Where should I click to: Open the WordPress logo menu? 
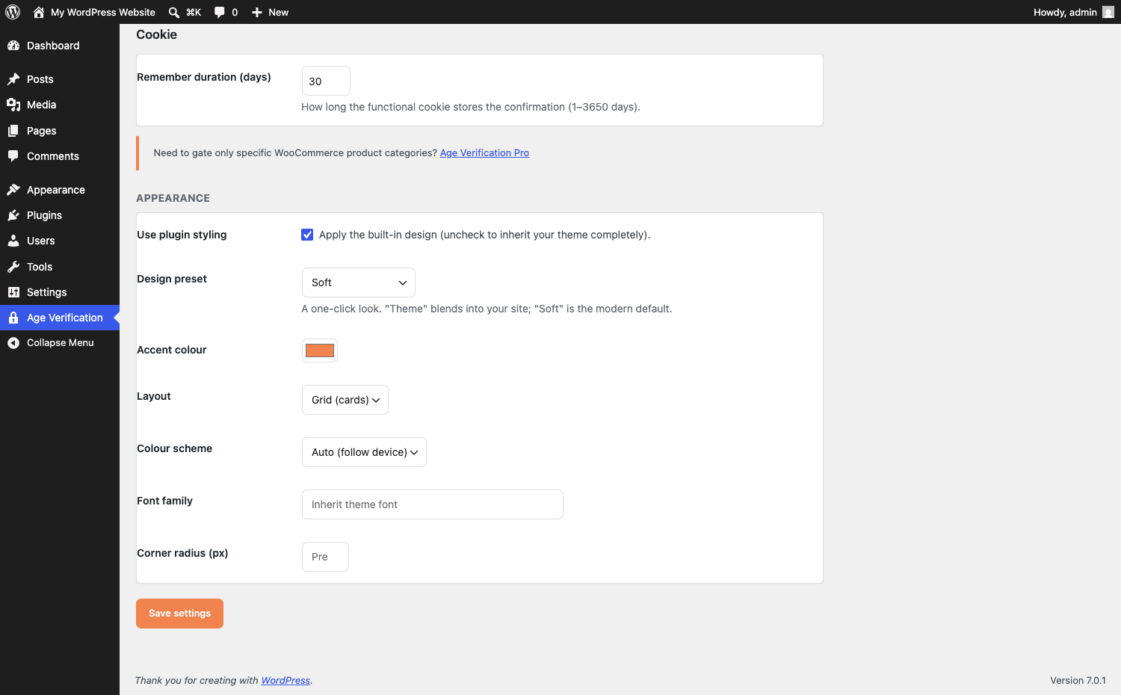[13, 12]
